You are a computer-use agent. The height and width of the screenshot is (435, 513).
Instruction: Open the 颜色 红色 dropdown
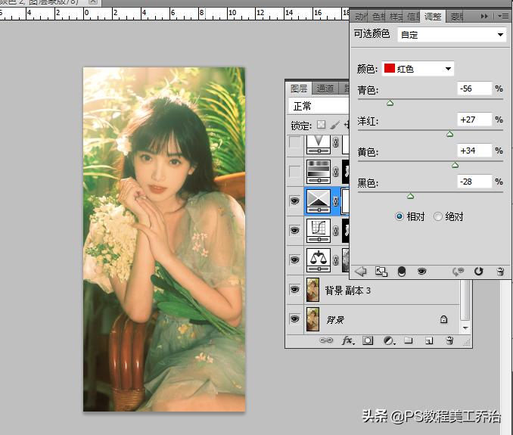(x=418, y=69)
